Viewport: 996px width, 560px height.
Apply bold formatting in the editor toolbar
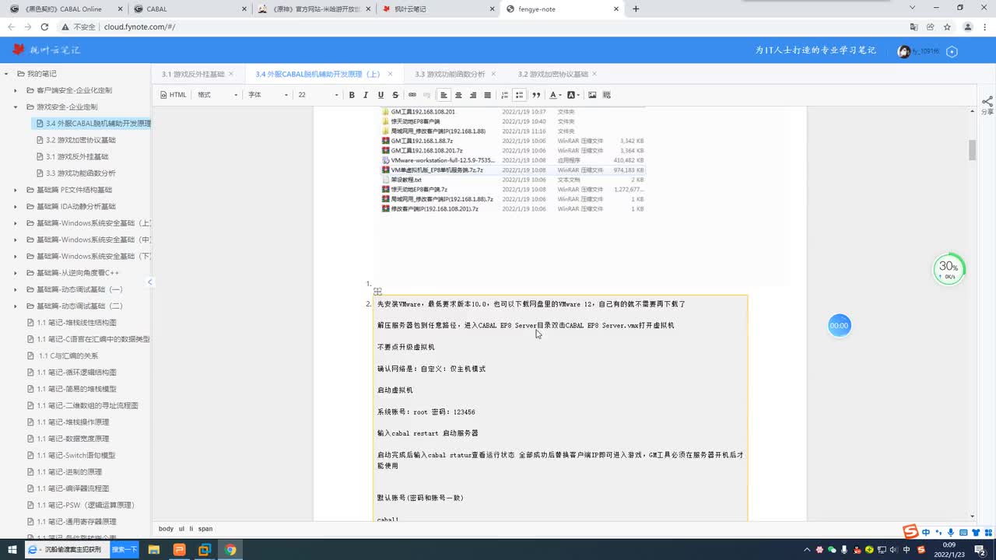(x=352, y=95)
